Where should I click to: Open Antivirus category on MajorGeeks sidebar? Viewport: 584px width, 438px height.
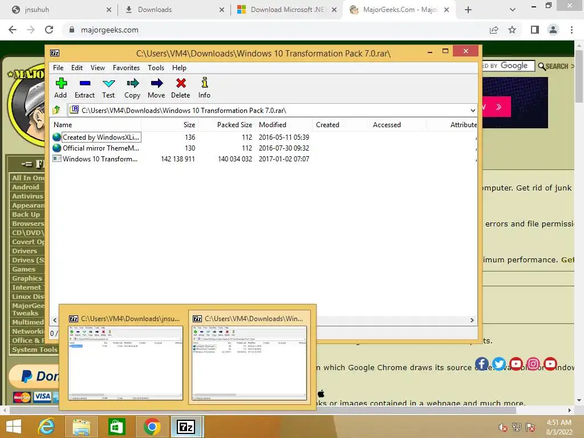pyautogui.click(x=27, y=196)
